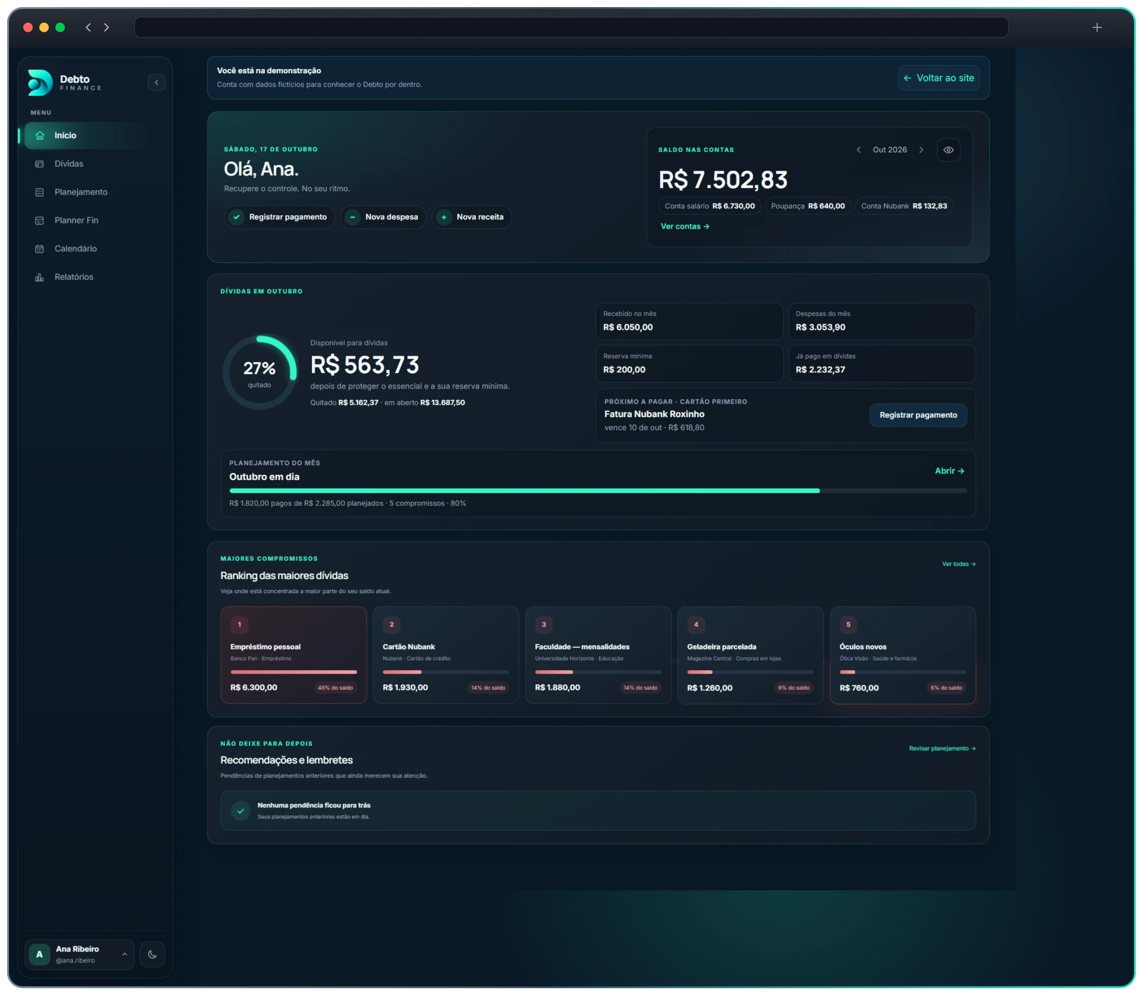Click the Ana Ribeiro avatar letter A

pyautogui.click(x=39, y=955)
